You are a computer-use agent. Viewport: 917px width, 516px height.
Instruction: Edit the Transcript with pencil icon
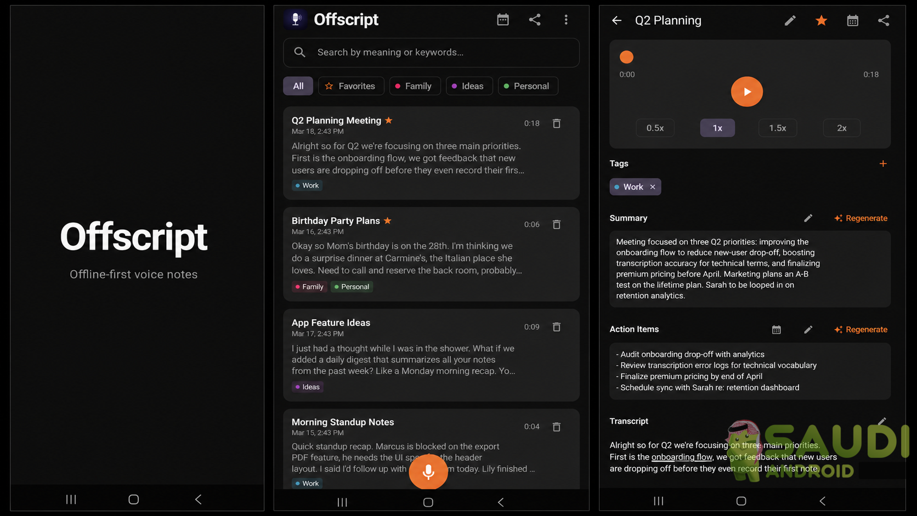[882, 421]
